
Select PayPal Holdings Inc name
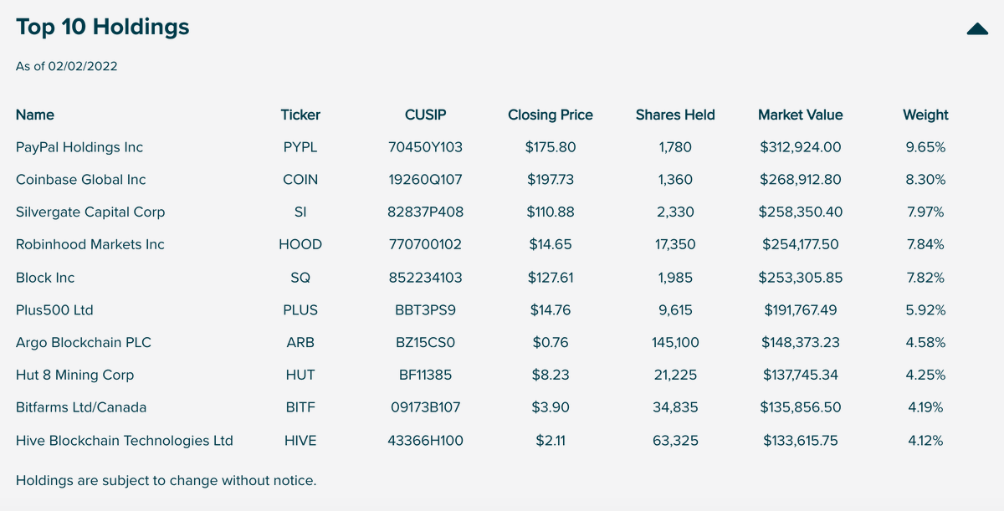pyautogui.click(x=79, y=147)
